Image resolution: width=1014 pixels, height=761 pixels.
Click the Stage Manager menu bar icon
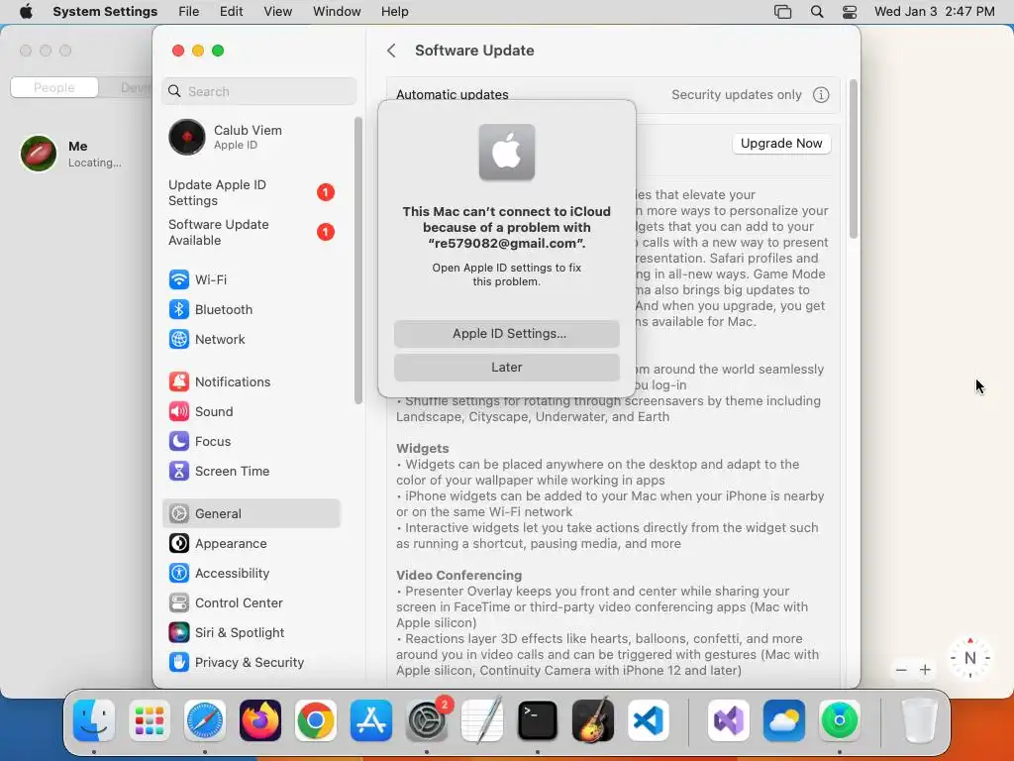click(x=782, y=12)
